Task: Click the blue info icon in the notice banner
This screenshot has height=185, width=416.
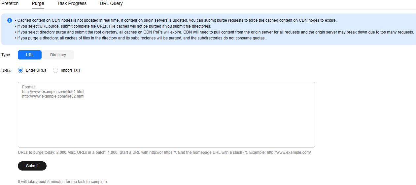Action: pos(9,20)
